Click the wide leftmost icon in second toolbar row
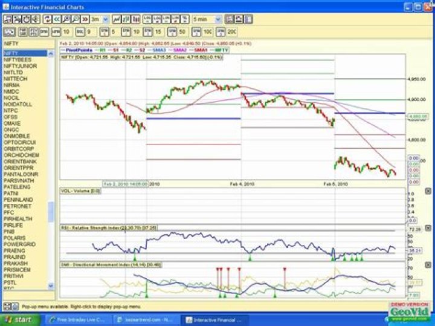The width and height of the screenshot is (435, 326). click(x=9, y=32)
